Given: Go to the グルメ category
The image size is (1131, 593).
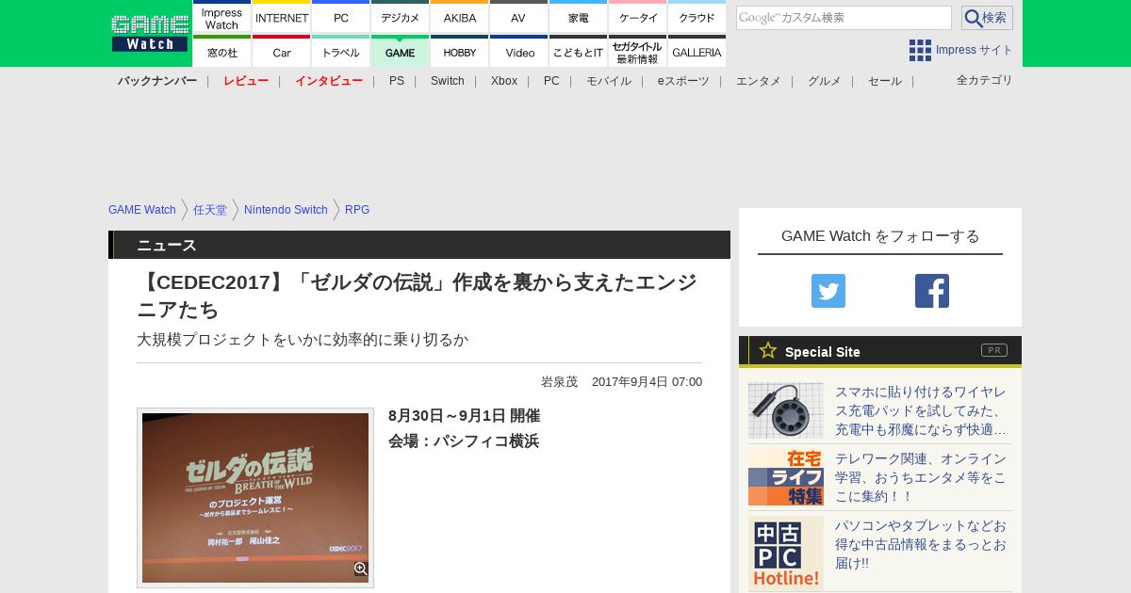Looking at the screenshot, I should tap(825, 81).
